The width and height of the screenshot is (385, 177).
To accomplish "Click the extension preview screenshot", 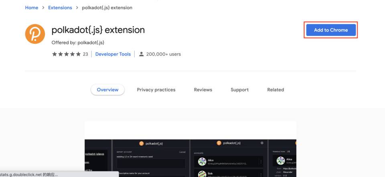I will [190, 149].
